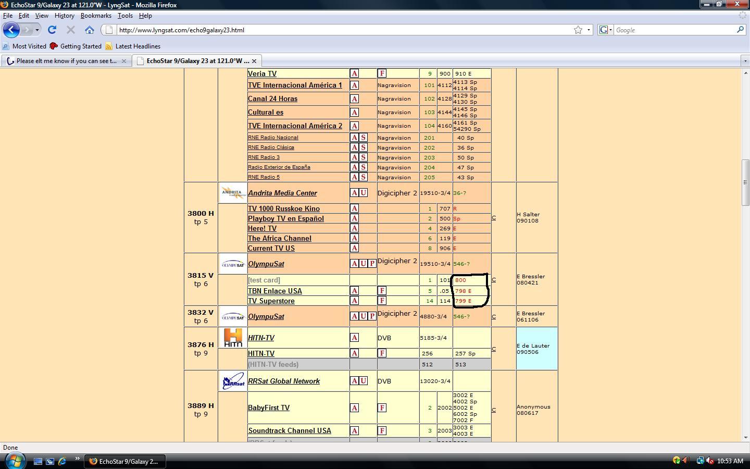Click the U icon in Andrita Media Center row
Screen dimensions: 750x469
tap(364, 193)
